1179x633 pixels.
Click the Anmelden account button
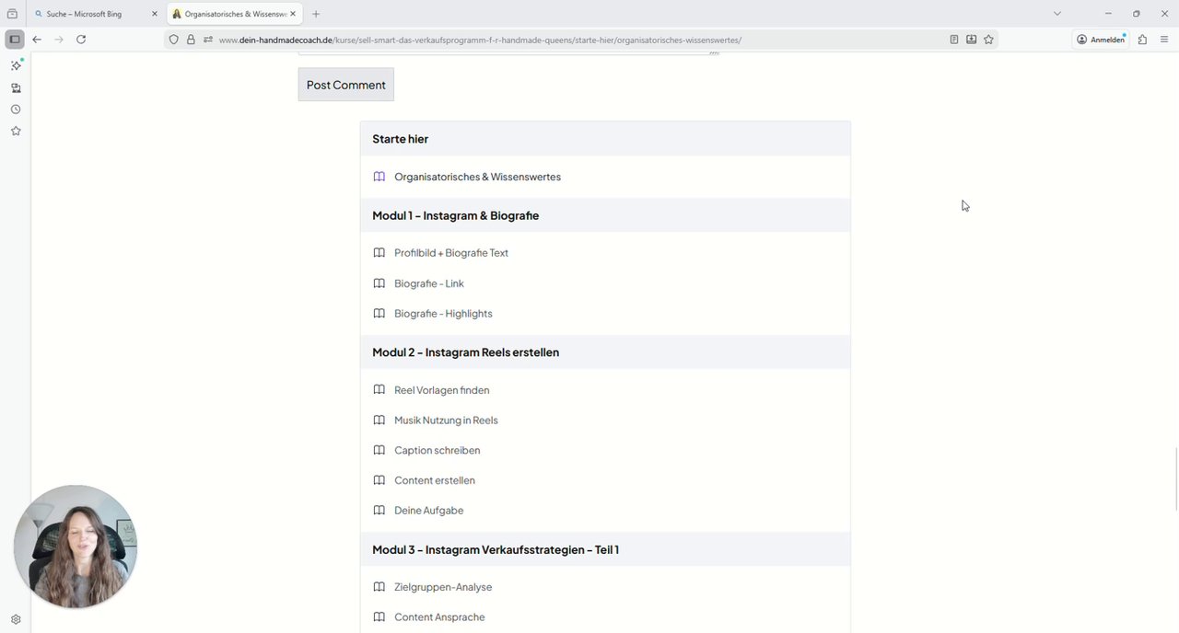point(1101,40)
